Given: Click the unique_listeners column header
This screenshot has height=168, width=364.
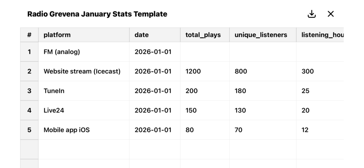Looking at the screenshot, I should (x=263, y=35).
